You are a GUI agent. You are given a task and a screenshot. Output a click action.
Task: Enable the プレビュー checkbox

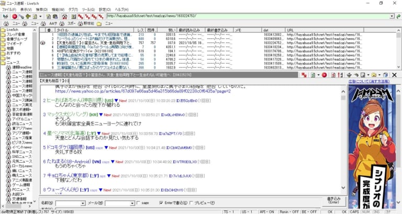[192, 203]
